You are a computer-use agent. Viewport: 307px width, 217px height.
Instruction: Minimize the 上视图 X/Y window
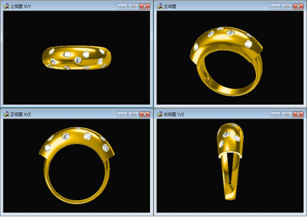point(122,6)
